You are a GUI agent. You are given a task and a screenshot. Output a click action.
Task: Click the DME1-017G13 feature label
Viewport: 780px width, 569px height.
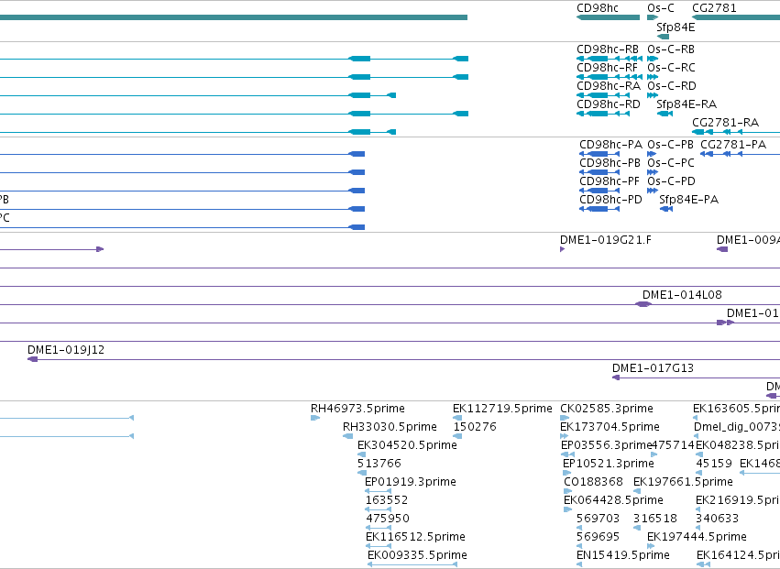[653, 368]
